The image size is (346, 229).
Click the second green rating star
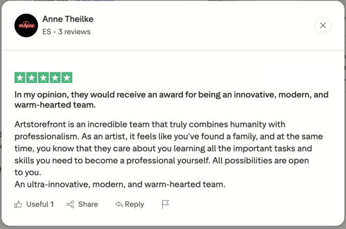(x=32, y=78)
